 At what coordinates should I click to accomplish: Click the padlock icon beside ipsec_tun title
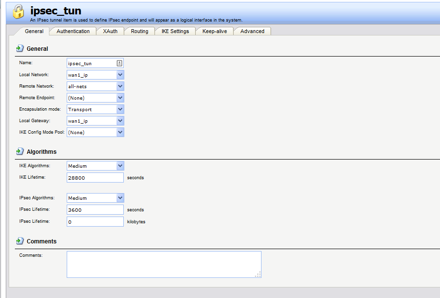(18, 12)
